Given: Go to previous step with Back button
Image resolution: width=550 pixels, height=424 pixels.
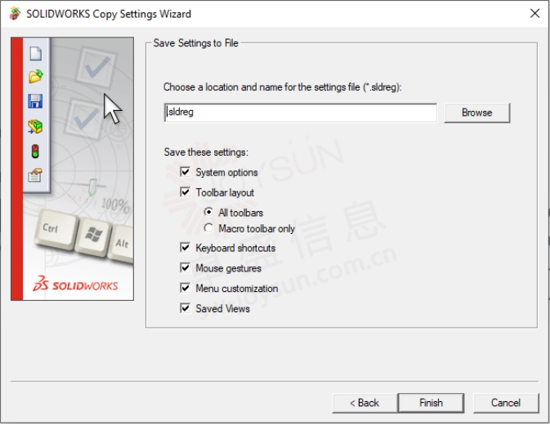Looking at the screenshot, I should pos(364,403).
